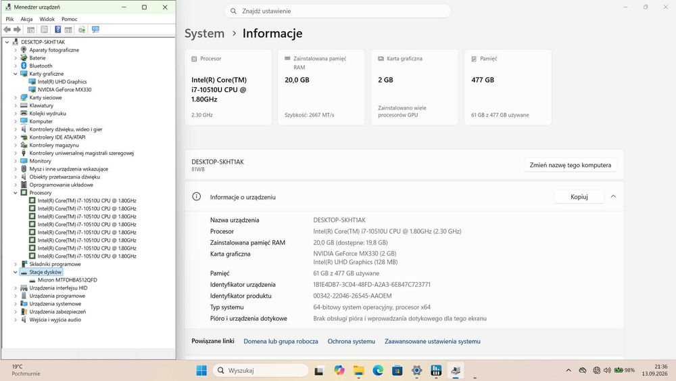The image size is (676, 381).
Task: Toggle the action pane toolbar icon
Action: 68,29
